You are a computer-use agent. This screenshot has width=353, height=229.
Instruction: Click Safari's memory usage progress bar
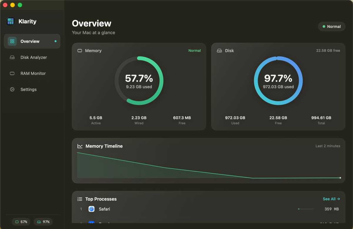pyautogui.click(x=305, y=209)
